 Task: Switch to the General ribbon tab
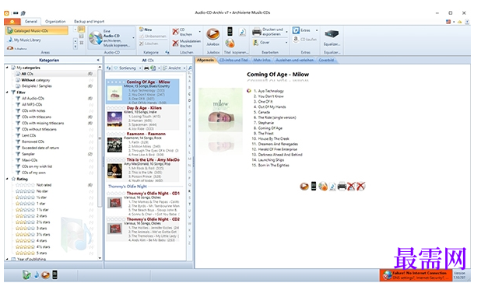[30, 22]
